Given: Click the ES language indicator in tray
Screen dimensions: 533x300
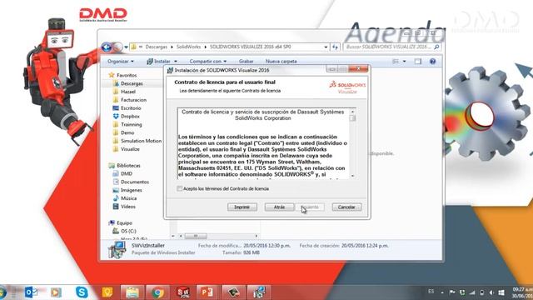Looking at the screenshot, I should click(x=431, y=292).
